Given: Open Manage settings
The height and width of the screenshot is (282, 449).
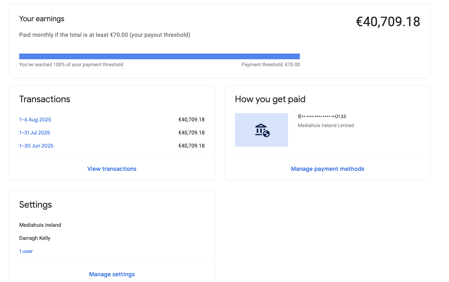Looking at the screenshot, I should point(112,274).
